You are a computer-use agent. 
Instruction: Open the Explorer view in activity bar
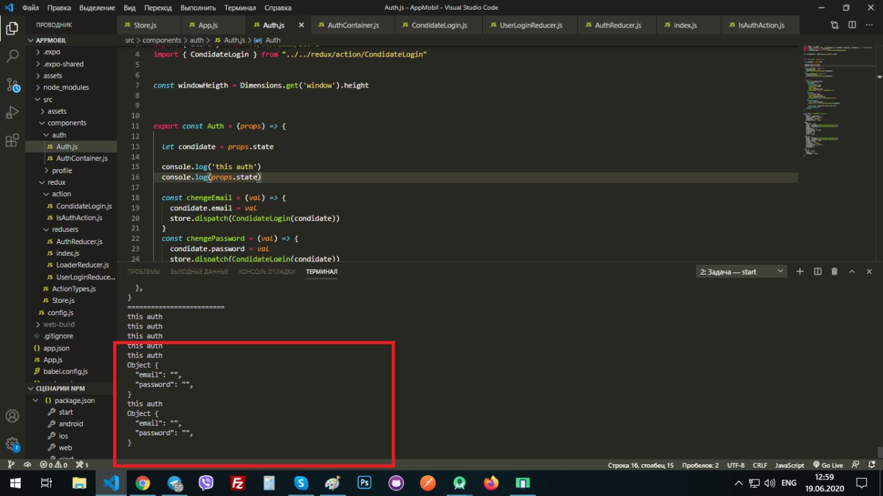[x=12, y=28]
